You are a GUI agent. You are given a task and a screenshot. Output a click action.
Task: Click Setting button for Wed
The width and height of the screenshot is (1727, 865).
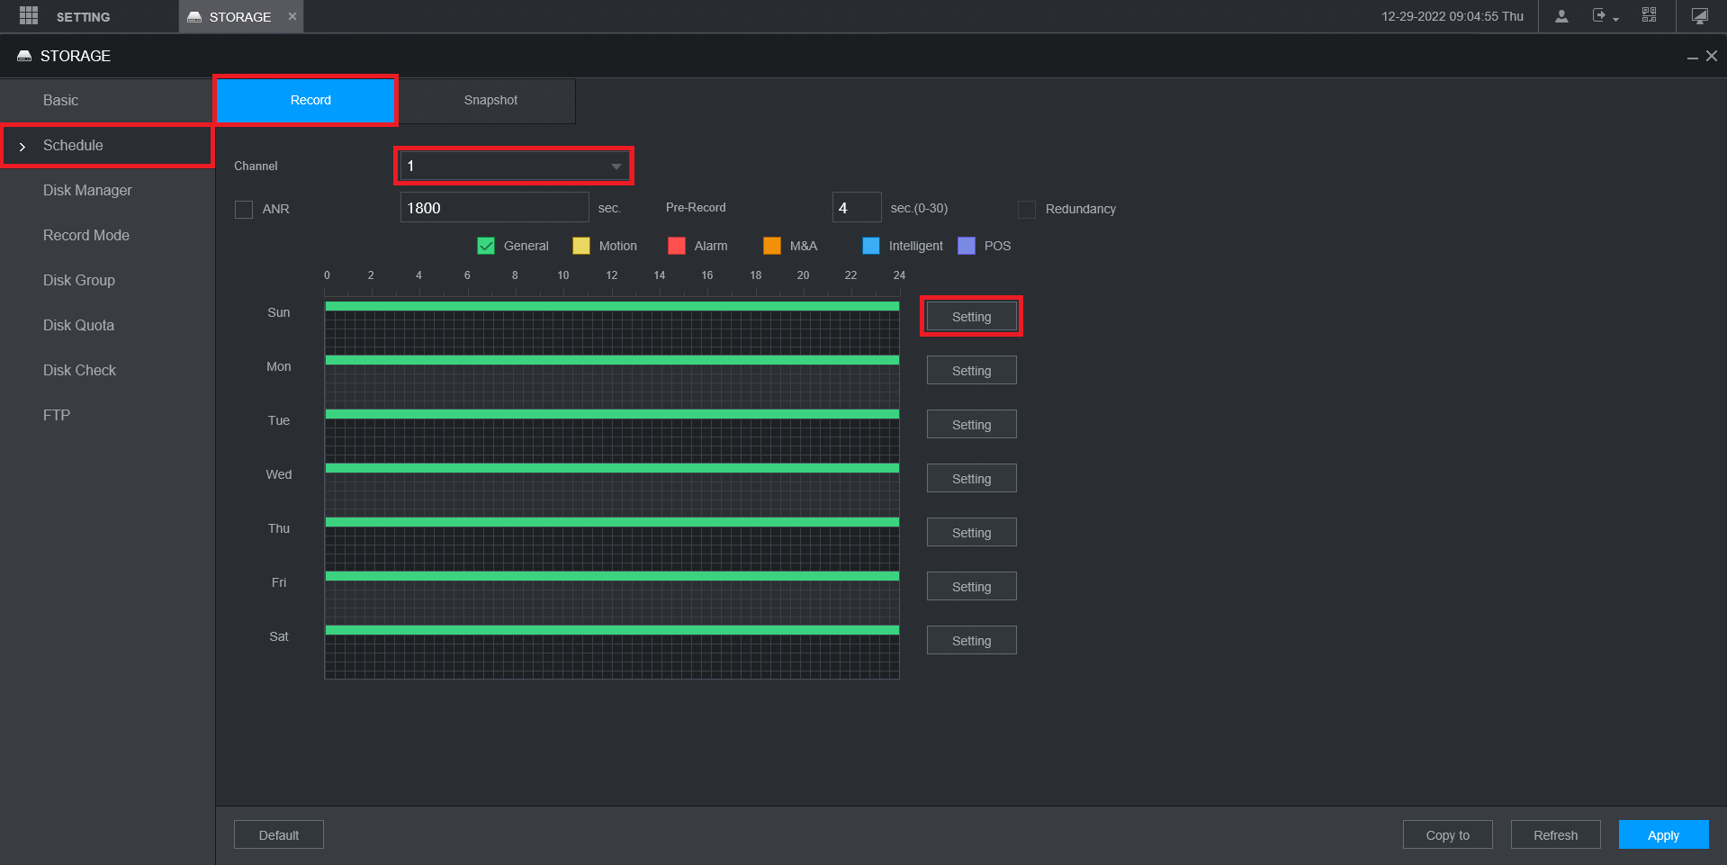click(x=971, y=478)
